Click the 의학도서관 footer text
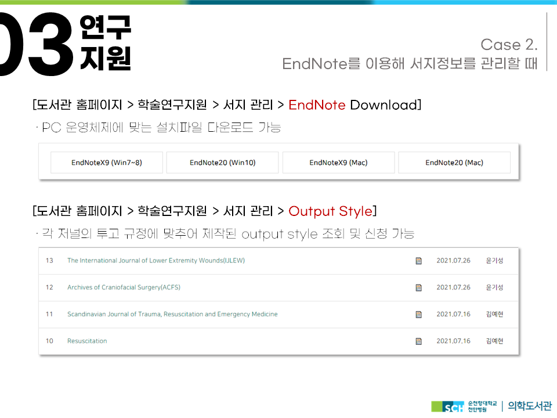557x418 pixels. (530, 406)
